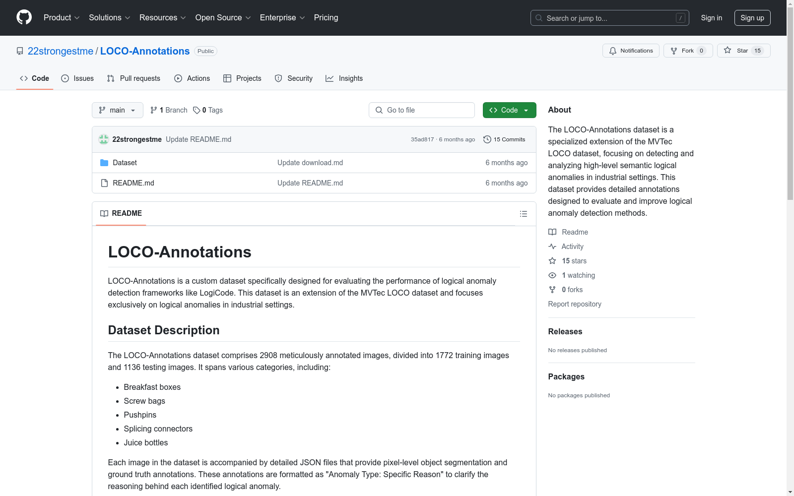Image resolution: width=794 pixels, height=496 pixels.
Task: Click the Sign up button
Action: click(752, 18)
